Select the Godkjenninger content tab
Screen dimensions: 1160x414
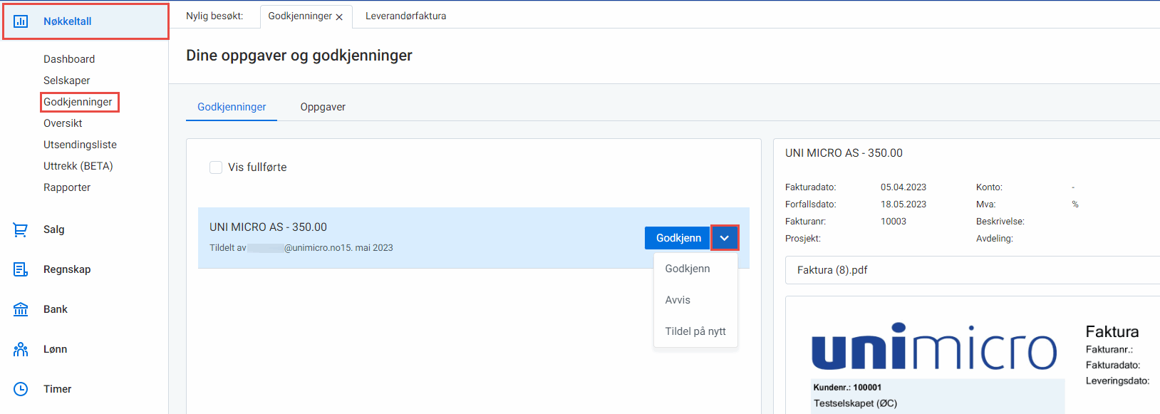(x=232, y=107)
